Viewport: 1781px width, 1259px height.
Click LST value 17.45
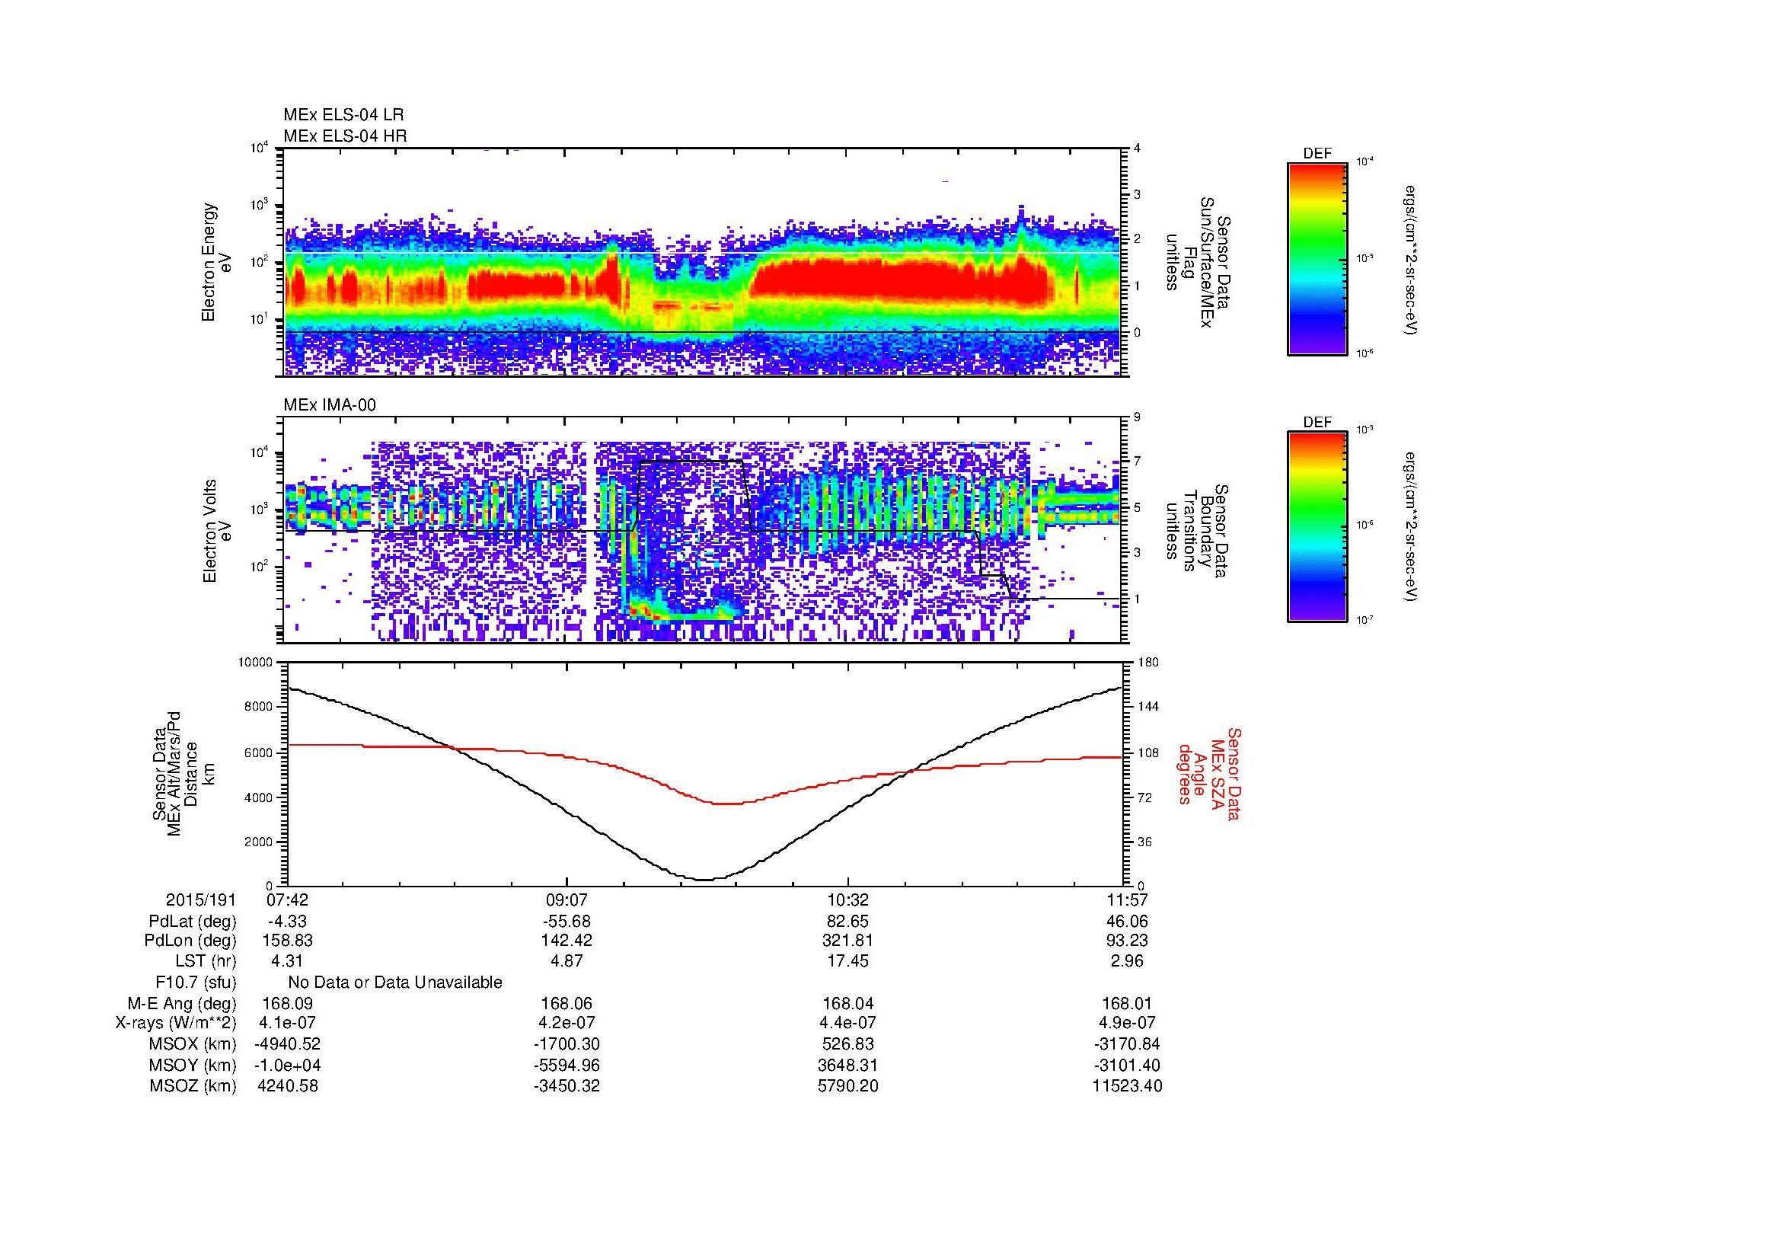(x=847, y=961)
